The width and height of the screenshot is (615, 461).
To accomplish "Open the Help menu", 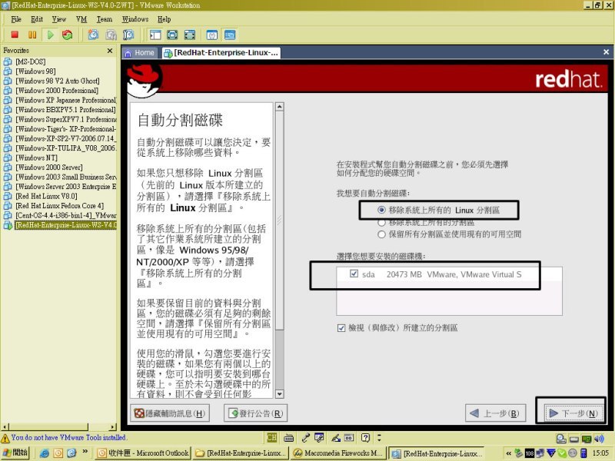I will click(165, 19).
